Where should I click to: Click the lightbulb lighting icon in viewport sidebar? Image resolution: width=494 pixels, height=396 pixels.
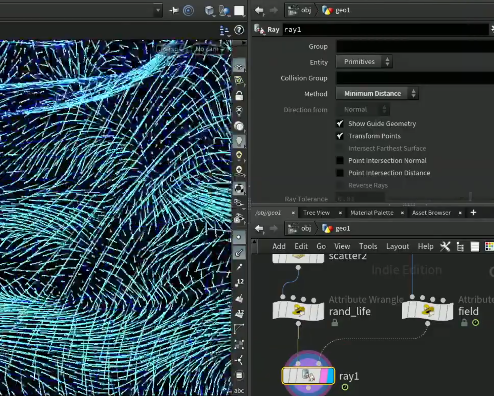[239, 141]
